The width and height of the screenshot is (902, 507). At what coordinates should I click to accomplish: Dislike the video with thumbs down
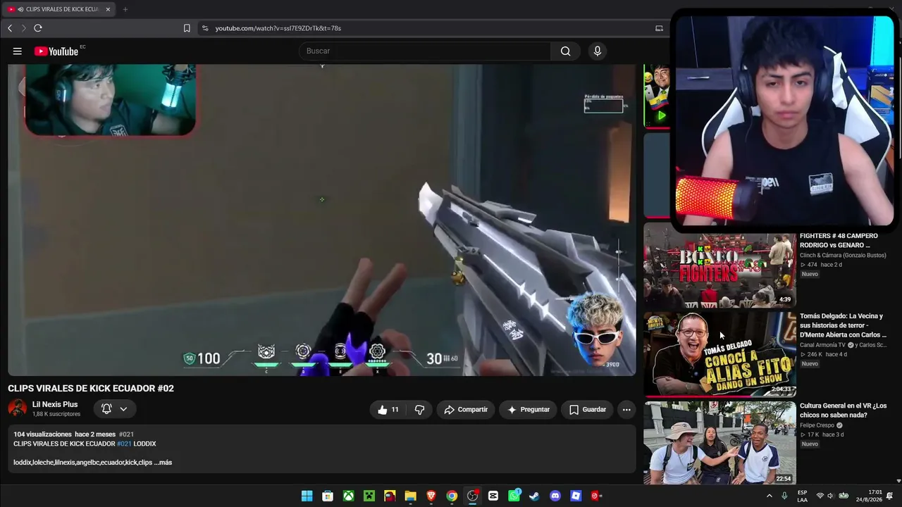click(419, 410)
